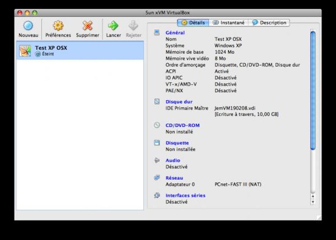Click the "1024 Mo" memory value
The width and height of the screenshot is (336, 240).
(x=224, y=52)
